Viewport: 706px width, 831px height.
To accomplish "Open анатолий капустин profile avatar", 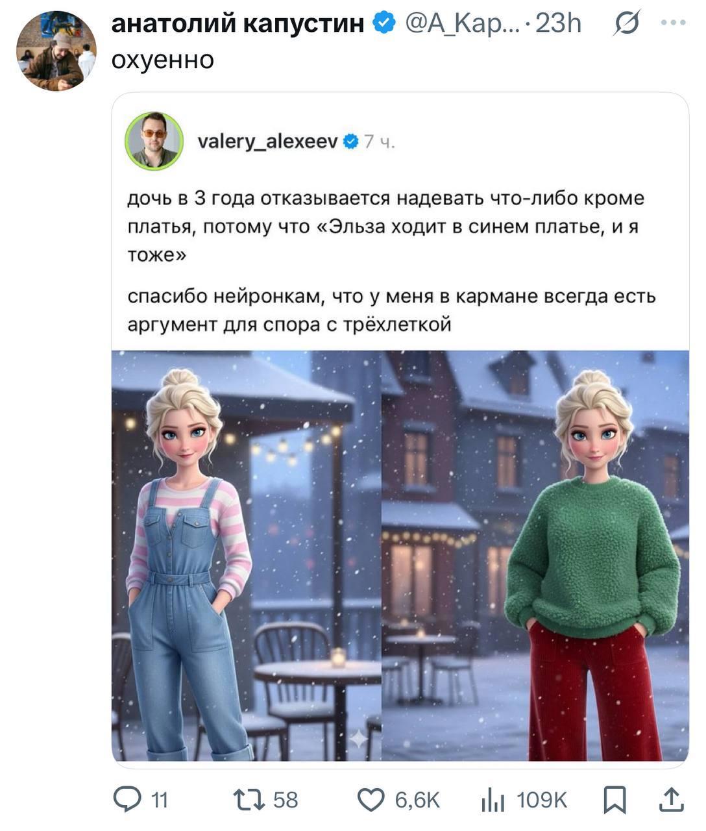I will (x=56, y=51).
